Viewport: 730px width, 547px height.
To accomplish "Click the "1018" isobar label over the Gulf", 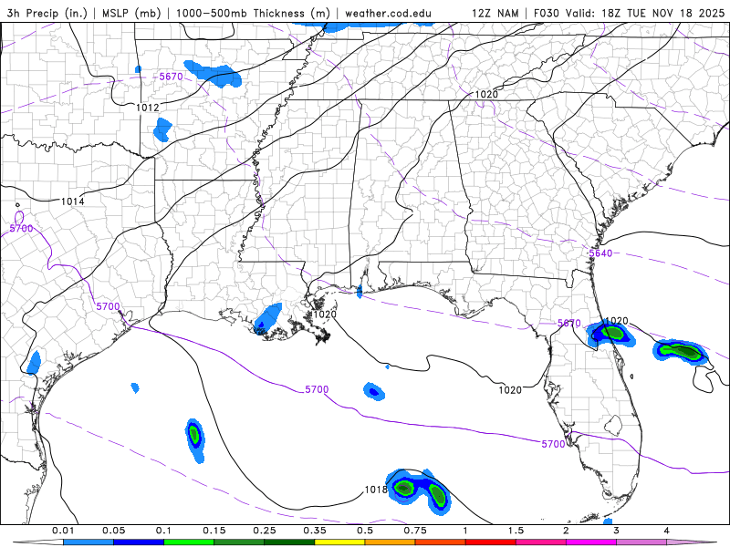I will [x=376, y=490].
